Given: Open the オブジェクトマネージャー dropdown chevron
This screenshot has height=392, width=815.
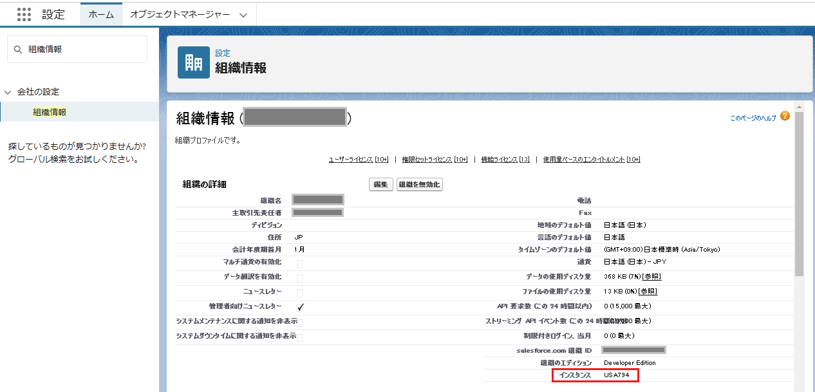Looking at the screenshot, I should [x=243, y=14].
